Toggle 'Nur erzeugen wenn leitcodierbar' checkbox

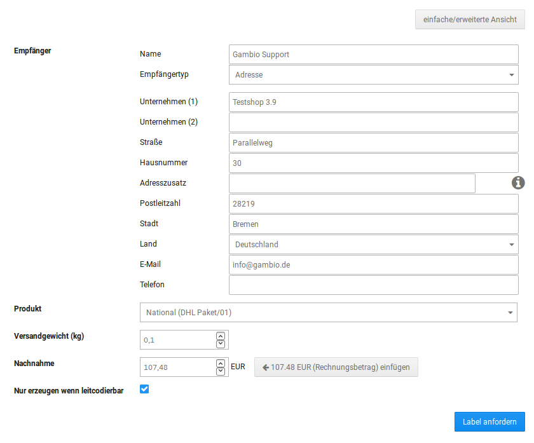pyautogui.click(x=144, y=389)
